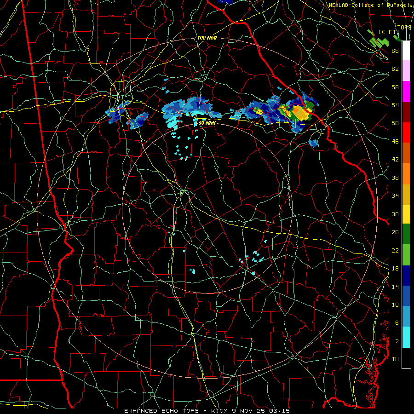The image size is (414, 414).
Task: Click the dark green legend swatch
Action: tap(406, 234)
